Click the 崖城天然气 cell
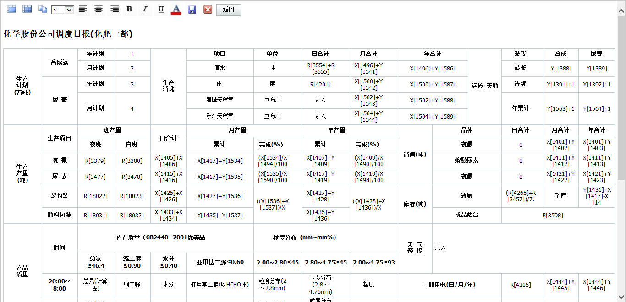626x302 pixels. coord(220,100)
